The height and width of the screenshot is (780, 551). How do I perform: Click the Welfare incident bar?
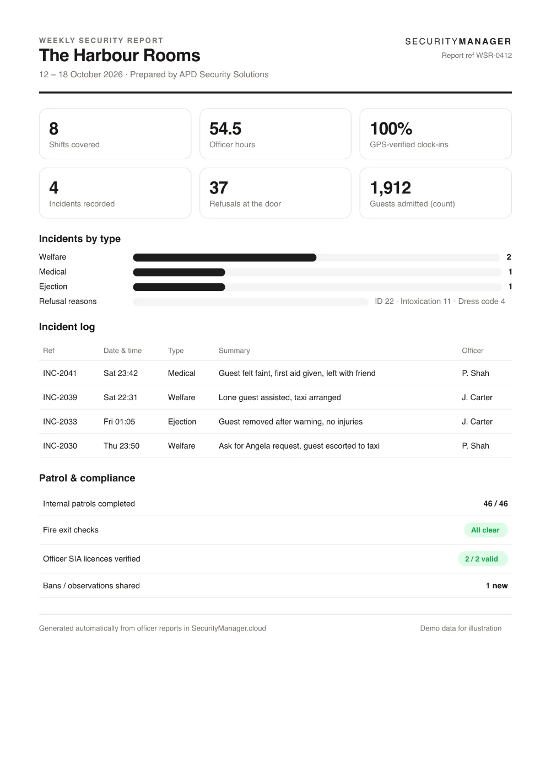[316, 257]
